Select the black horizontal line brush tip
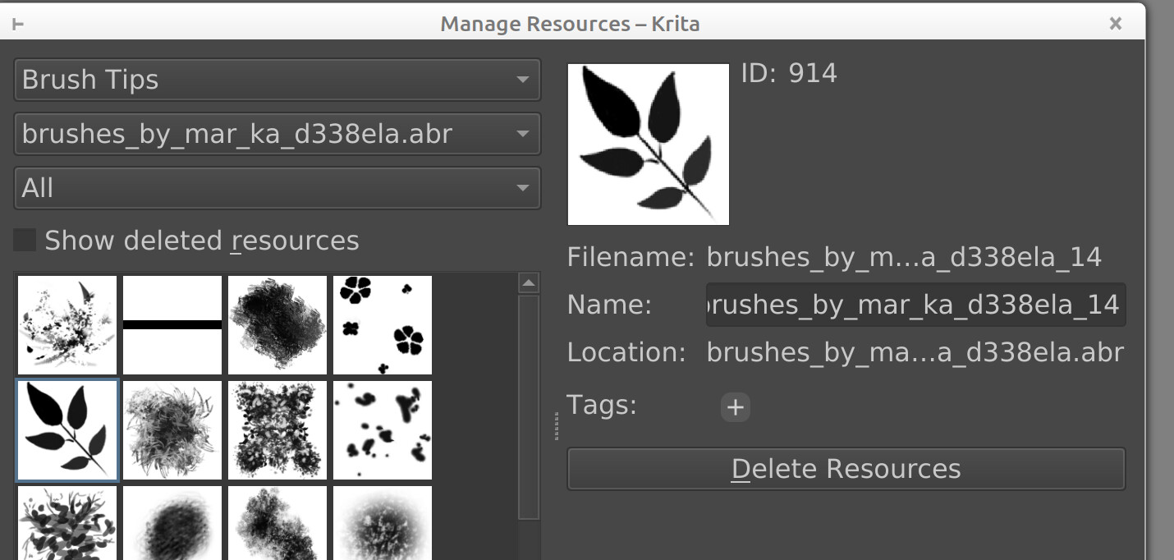This screenshot has width=1174, height=560. 172,325
